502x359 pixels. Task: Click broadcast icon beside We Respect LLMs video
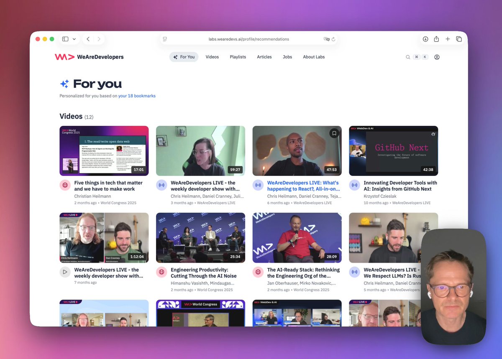tap(354, 272)
